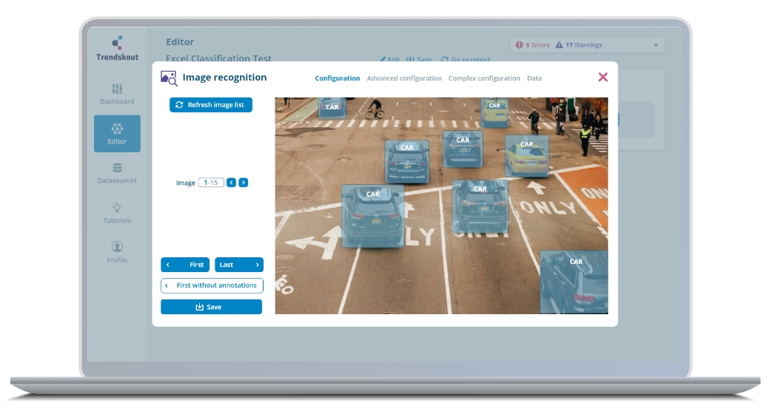Switch to the Advanced configuration tab
Image resolution: width=770 pixels, height=414 pixels.
coord(404,78)
